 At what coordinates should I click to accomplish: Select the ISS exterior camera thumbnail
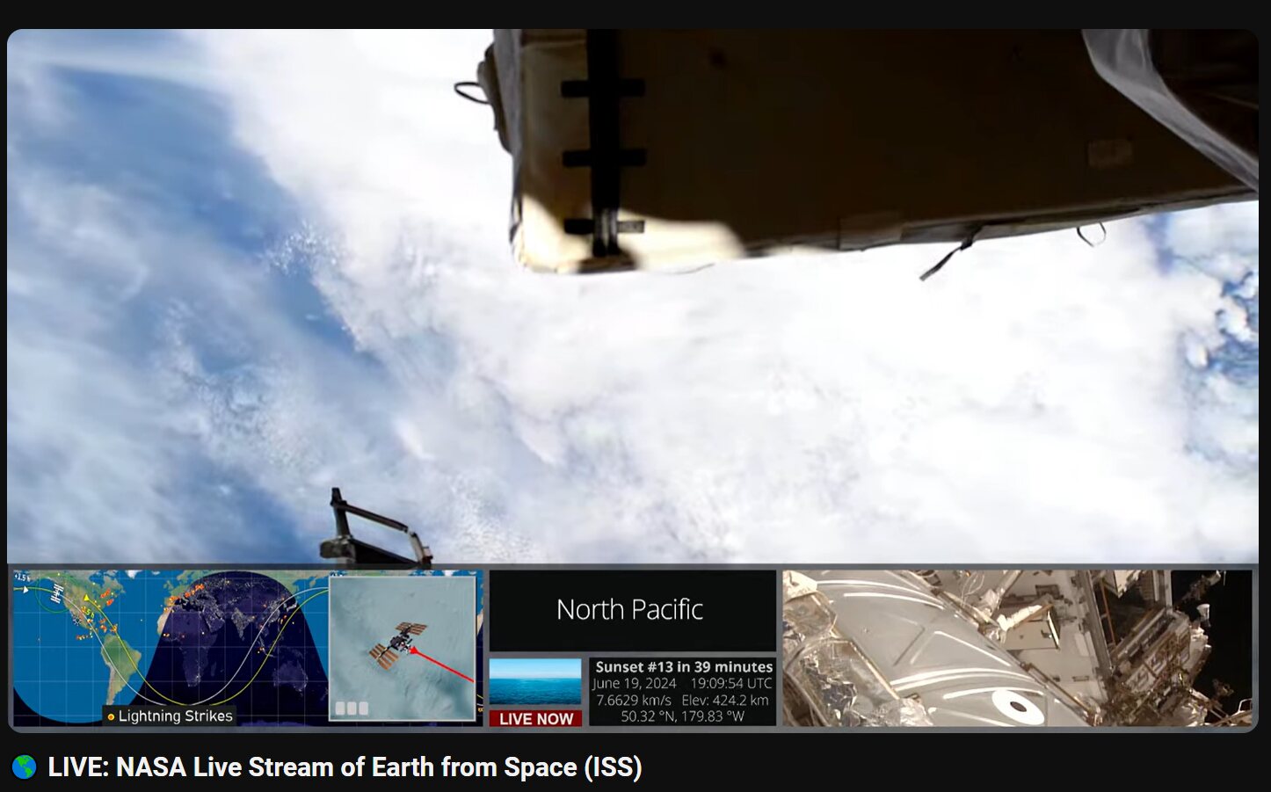click(x=1016, y=648)
